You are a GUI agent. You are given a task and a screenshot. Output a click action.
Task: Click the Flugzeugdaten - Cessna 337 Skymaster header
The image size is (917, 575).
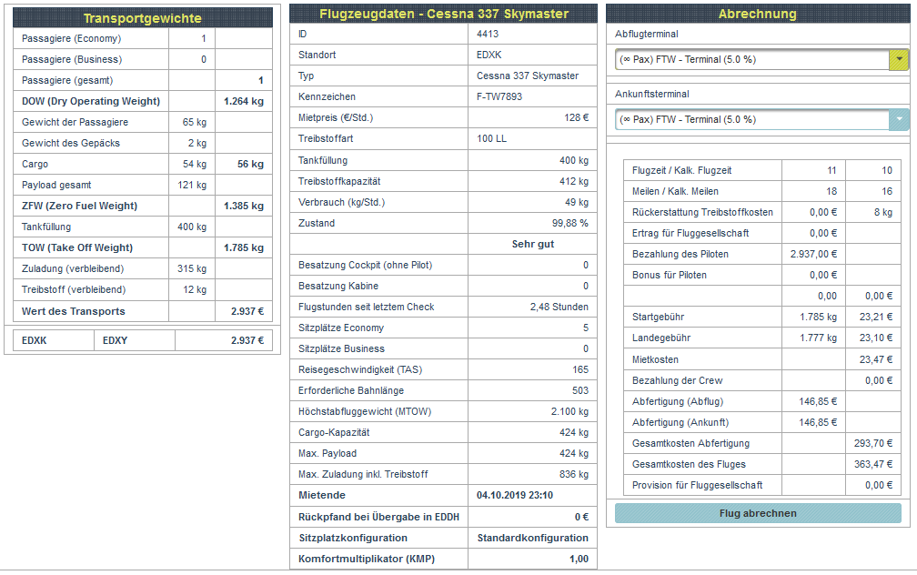coord(444,15)
